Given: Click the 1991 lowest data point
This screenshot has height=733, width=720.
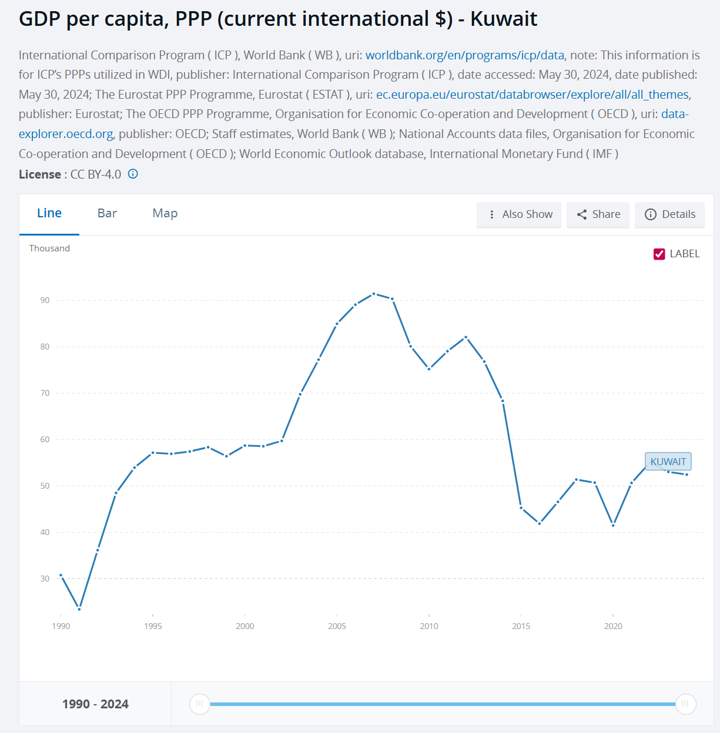Looking at the screenshot, I should click(79, 609).
